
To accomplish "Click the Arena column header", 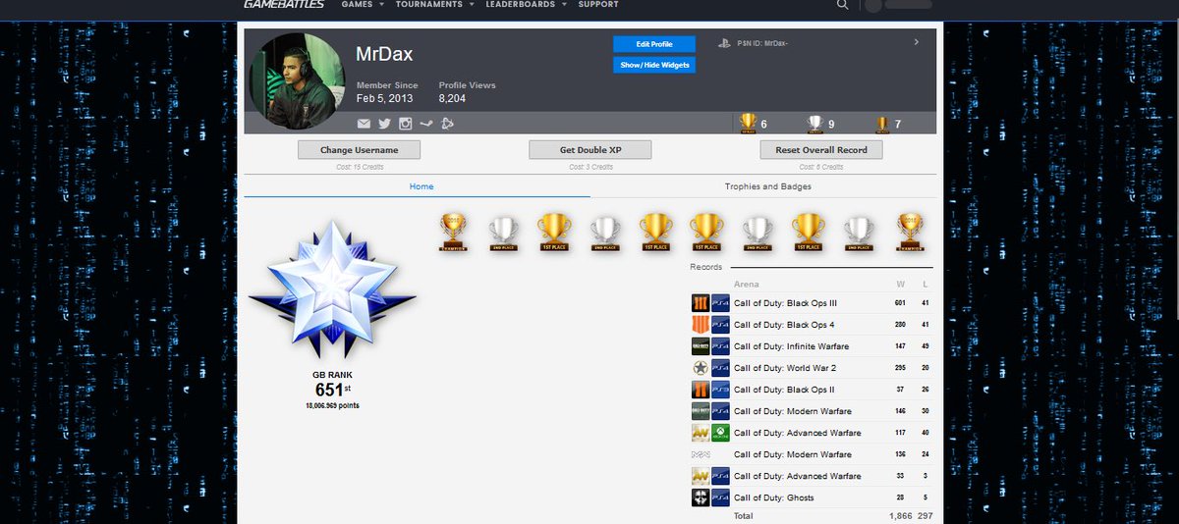I will 747,284.
